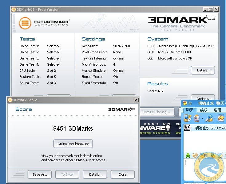
Task: Switch to the 娱乐 tab in QQ
Action: click(204, 110)
